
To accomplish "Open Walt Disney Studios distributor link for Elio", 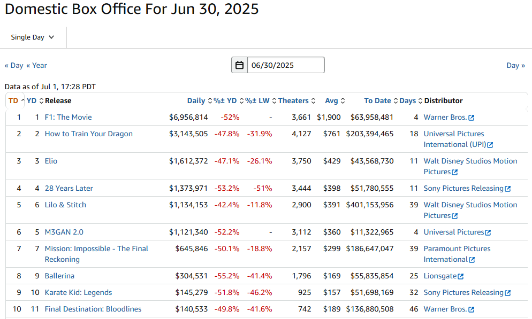I will click(470, 166).
